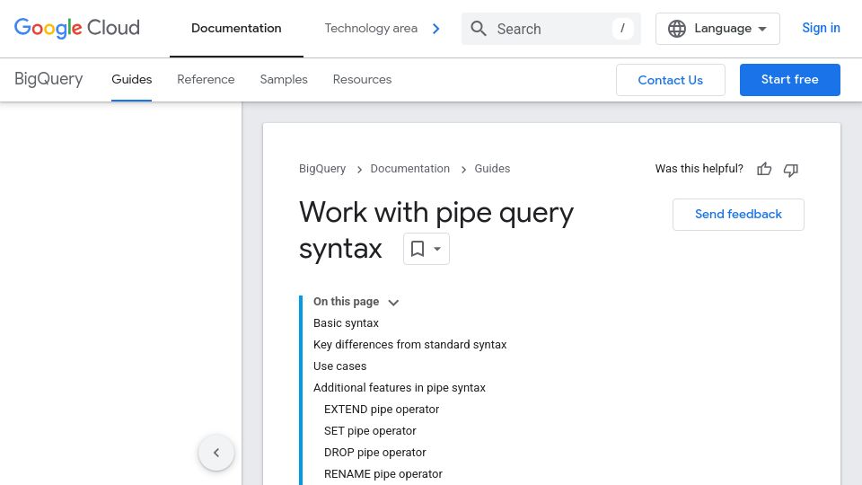Click the Sign in link

tap(821, 28)
